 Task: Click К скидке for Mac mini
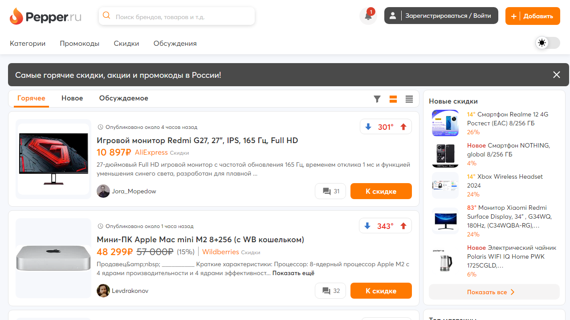click(381, 291)
